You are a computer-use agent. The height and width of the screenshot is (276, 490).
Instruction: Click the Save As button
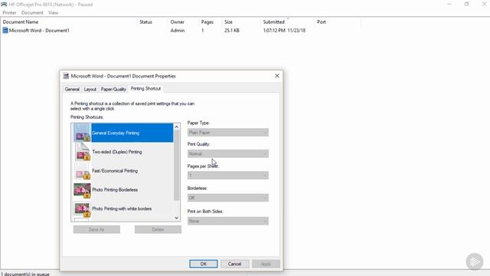(96, 229)
